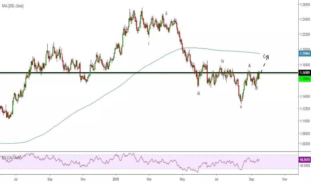Click the 1.19464 moving average price tag
311x183 pixels.
pos(304,54)
